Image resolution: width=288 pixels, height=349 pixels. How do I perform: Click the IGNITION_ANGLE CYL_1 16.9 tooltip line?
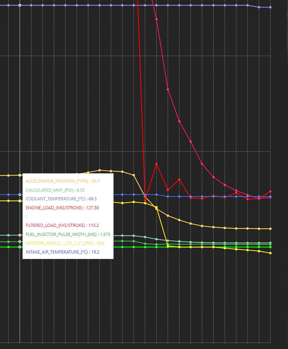click(65, 243)
